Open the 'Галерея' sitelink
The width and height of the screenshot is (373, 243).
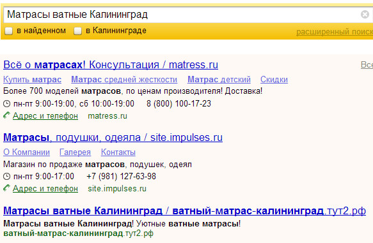pyautogui.click(x=75, y=152)
